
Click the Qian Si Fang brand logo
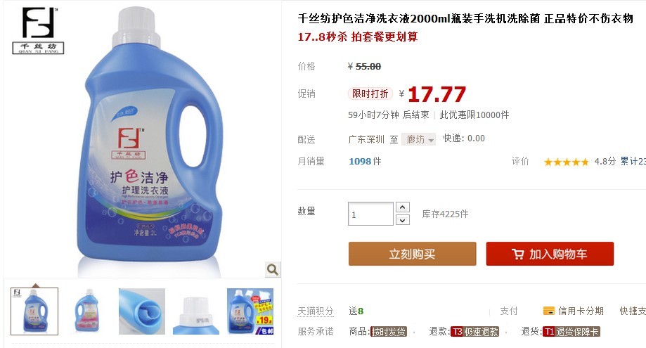(39, 30)
